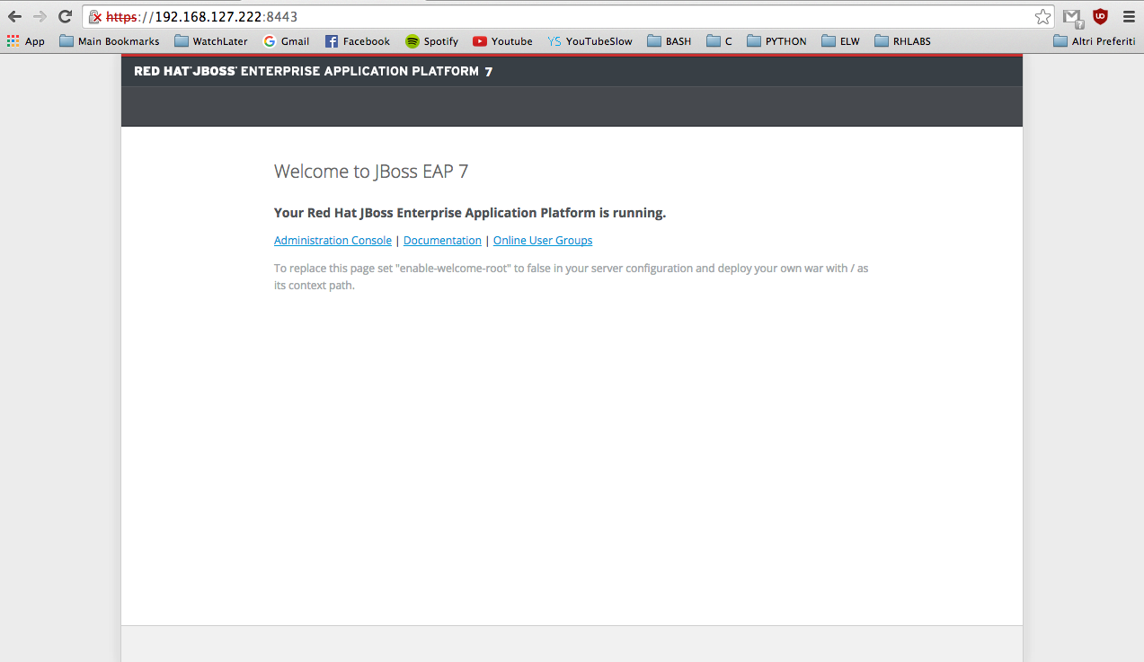
Task: Open the YouTubeSlow bookmark
Action: [x=590, y=41]
